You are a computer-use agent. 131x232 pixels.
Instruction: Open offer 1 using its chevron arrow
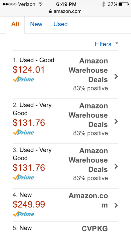coord(116,76)
